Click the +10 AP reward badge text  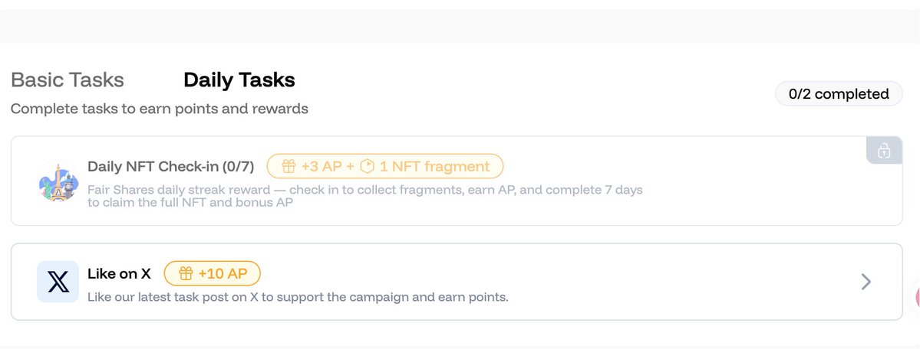click(x=222, y=273)
